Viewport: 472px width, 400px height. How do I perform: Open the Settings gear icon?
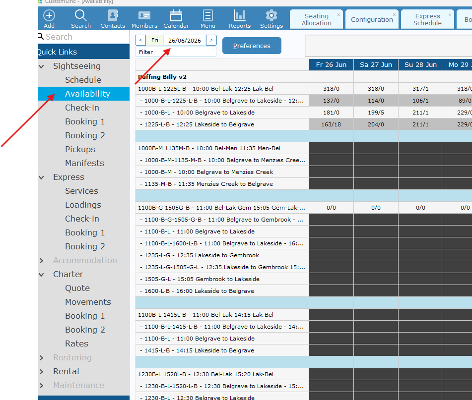tap(271, 15)
